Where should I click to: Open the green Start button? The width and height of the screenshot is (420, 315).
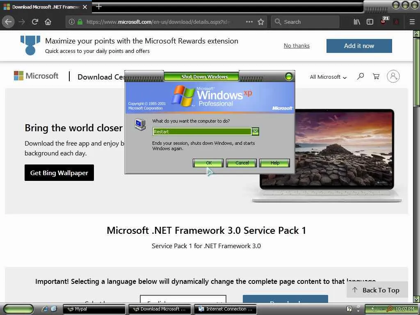point(18,309)
